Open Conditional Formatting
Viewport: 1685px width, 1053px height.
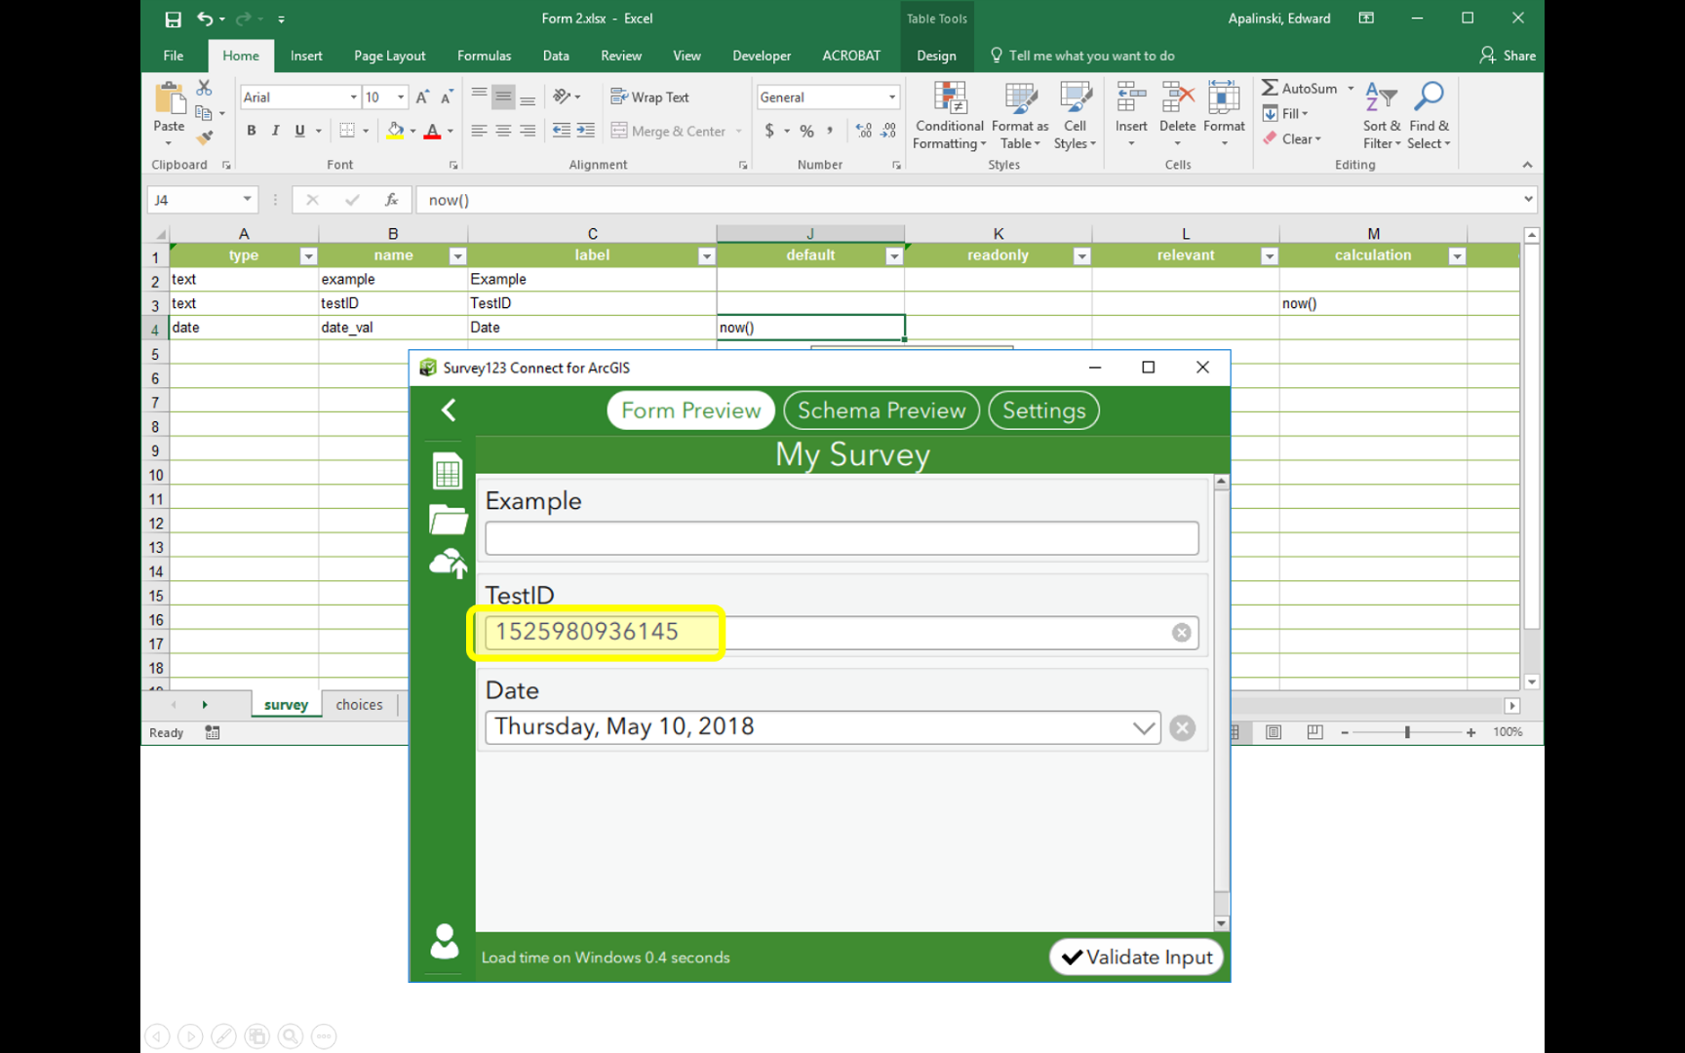pos(950,116)
